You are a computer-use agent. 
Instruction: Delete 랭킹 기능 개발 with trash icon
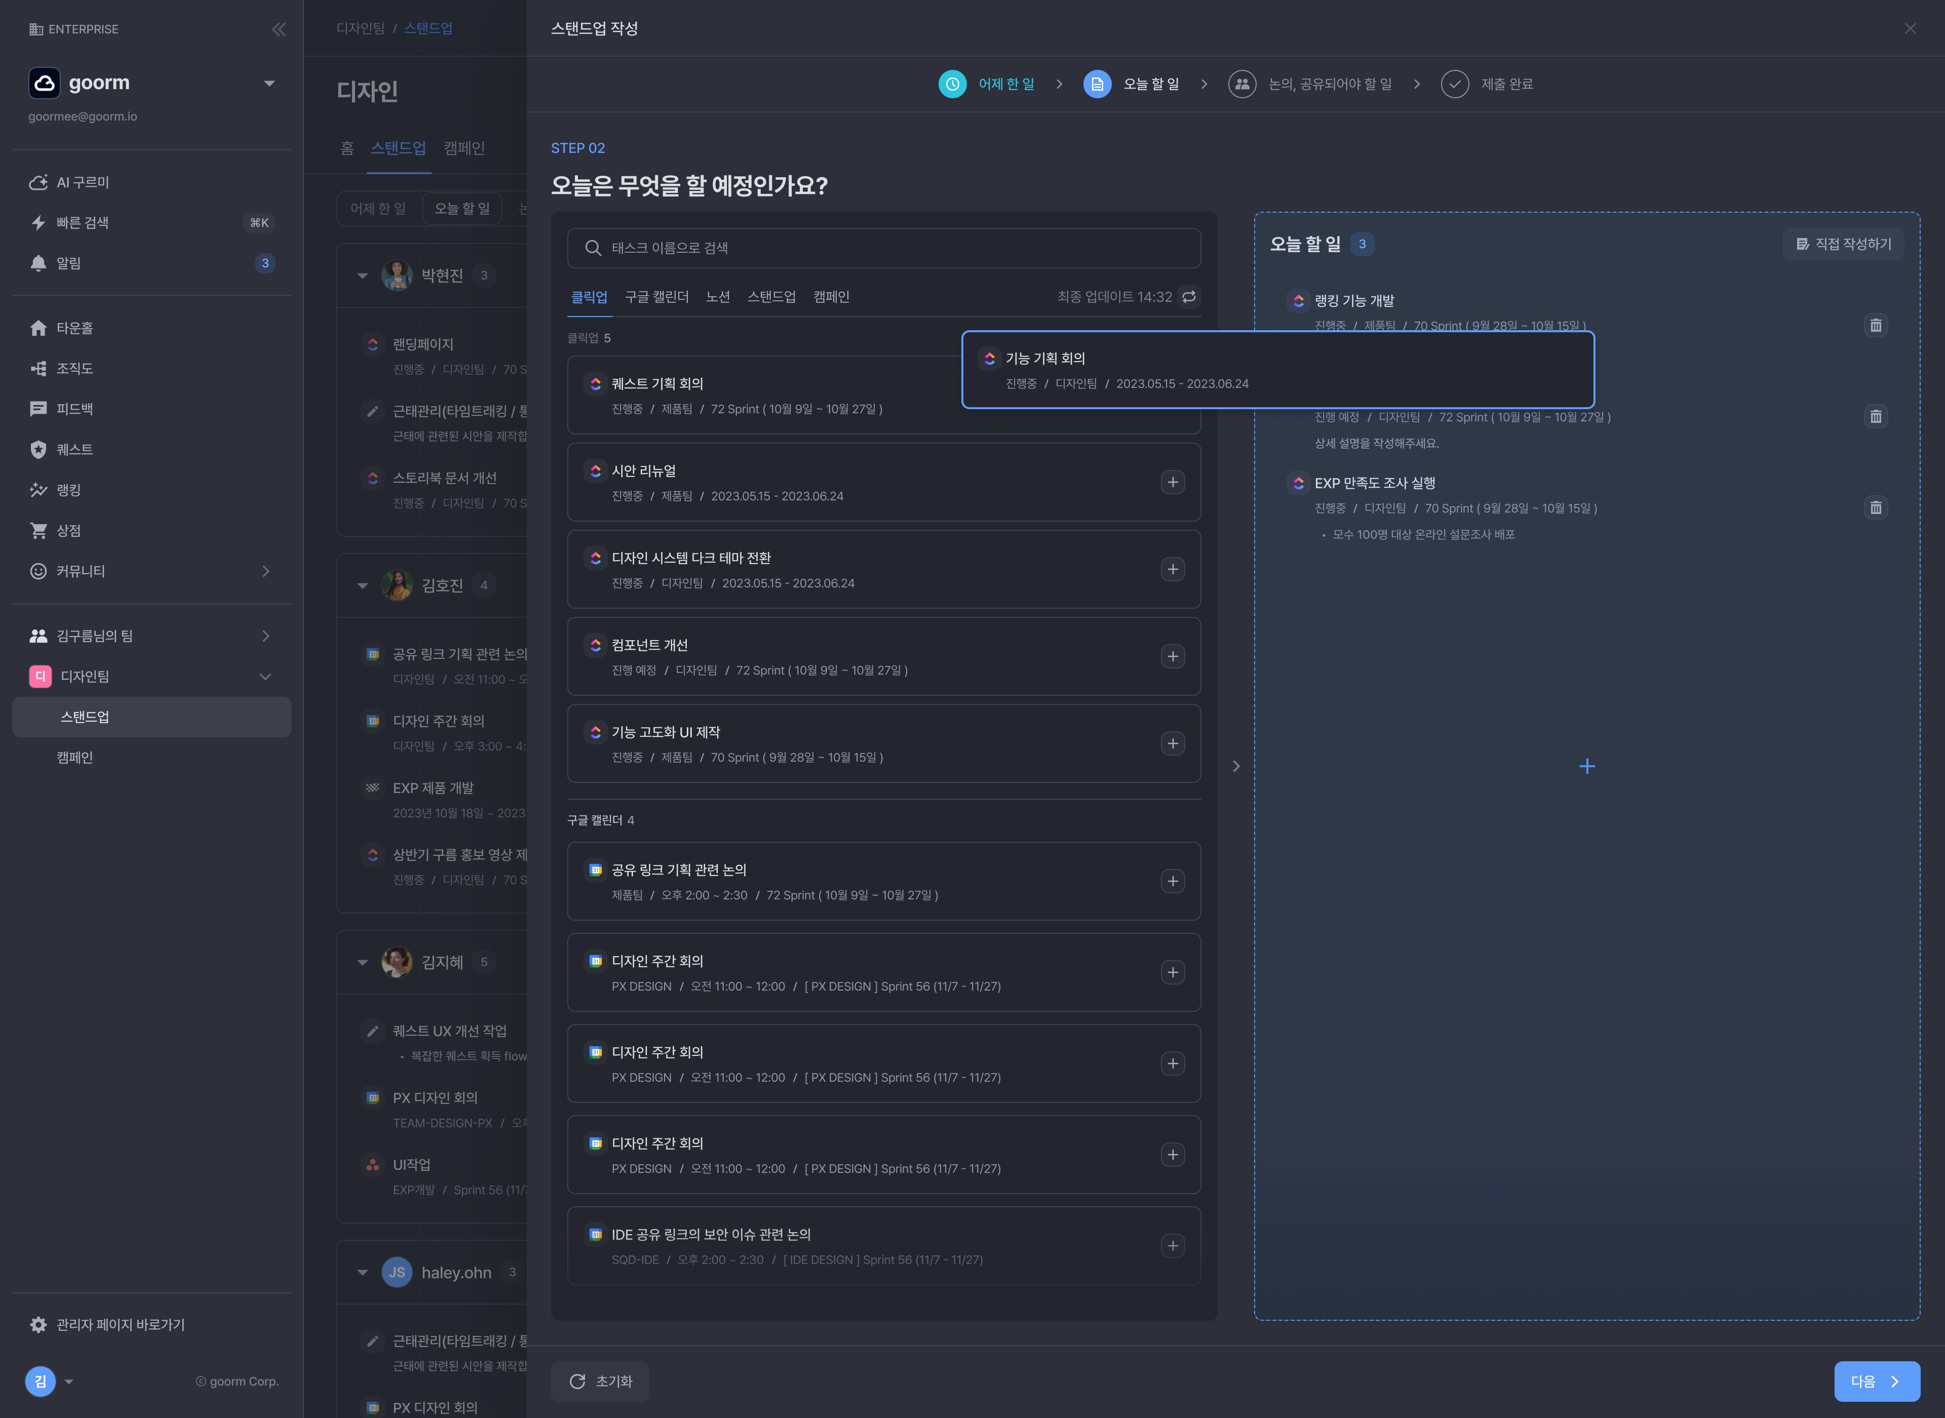pos(1876,325)
